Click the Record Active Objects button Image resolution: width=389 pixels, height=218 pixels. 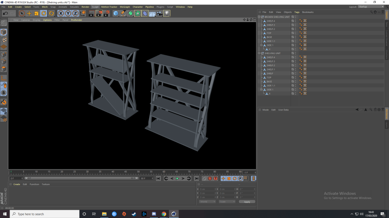click(x=204, y=178)
